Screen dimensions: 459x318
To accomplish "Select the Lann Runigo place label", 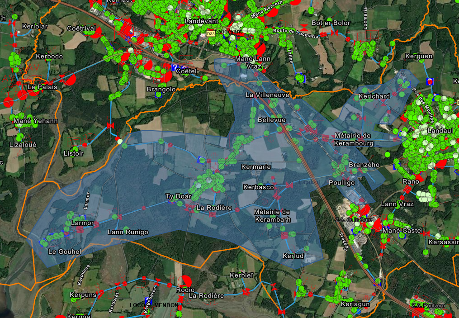I will coord(128,232).
